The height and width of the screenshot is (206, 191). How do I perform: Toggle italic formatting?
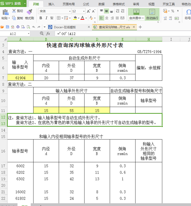point(46,18)
